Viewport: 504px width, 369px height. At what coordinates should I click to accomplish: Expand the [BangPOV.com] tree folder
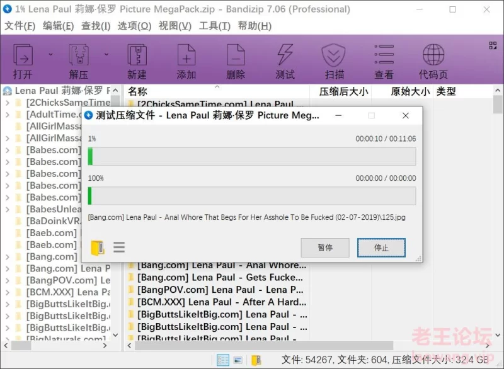point(8,280)
